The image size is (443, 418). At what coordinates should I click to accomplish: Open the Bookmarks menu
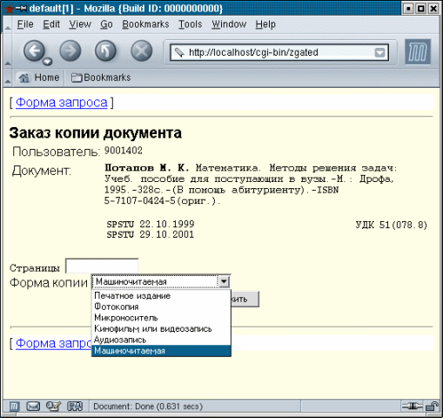point(145,24)
